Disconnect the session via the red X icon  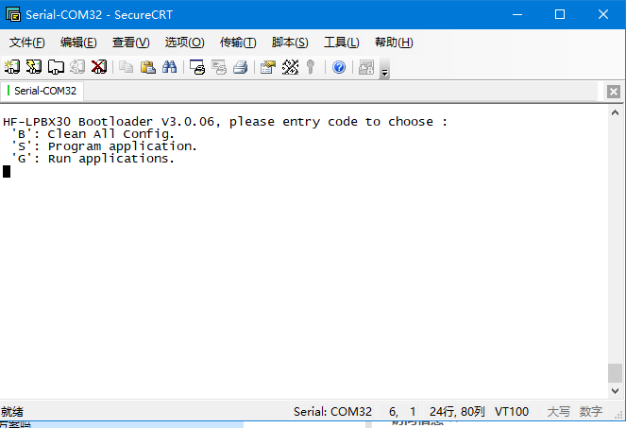click(x=98, y=67)
